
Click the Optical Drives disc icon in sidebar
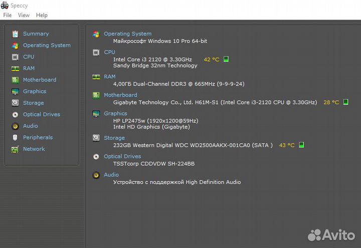[15, 114]
